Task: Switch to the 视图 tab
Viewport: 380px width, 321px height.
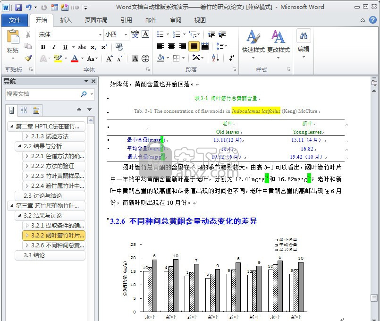Action: click(200, 20)
